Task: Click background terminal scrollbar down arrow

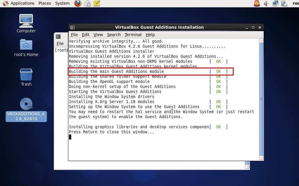Action: [247, 167]
